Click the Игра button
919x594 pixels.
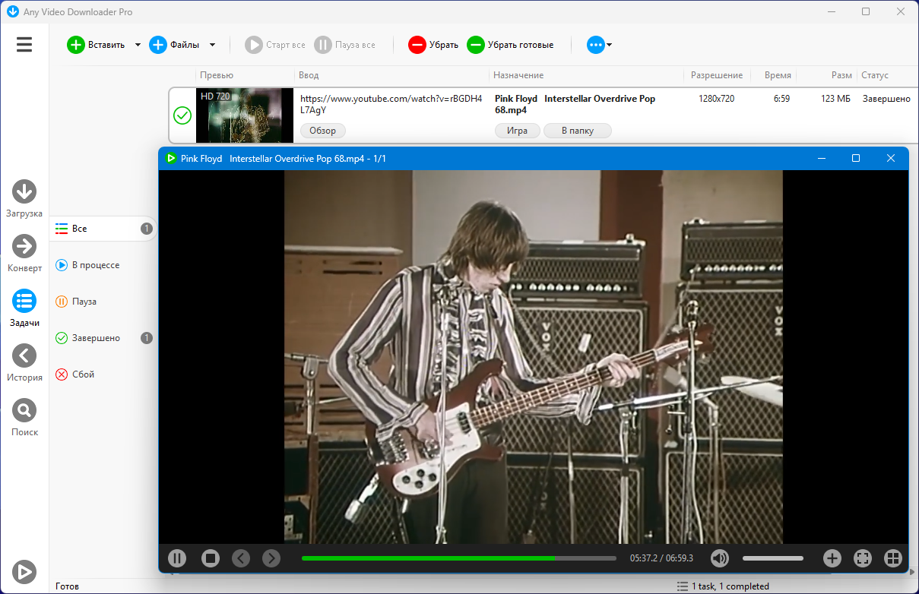[517, 131]
